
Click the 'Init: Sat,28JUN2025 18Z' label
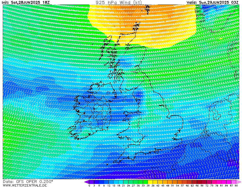click(26, 2)
